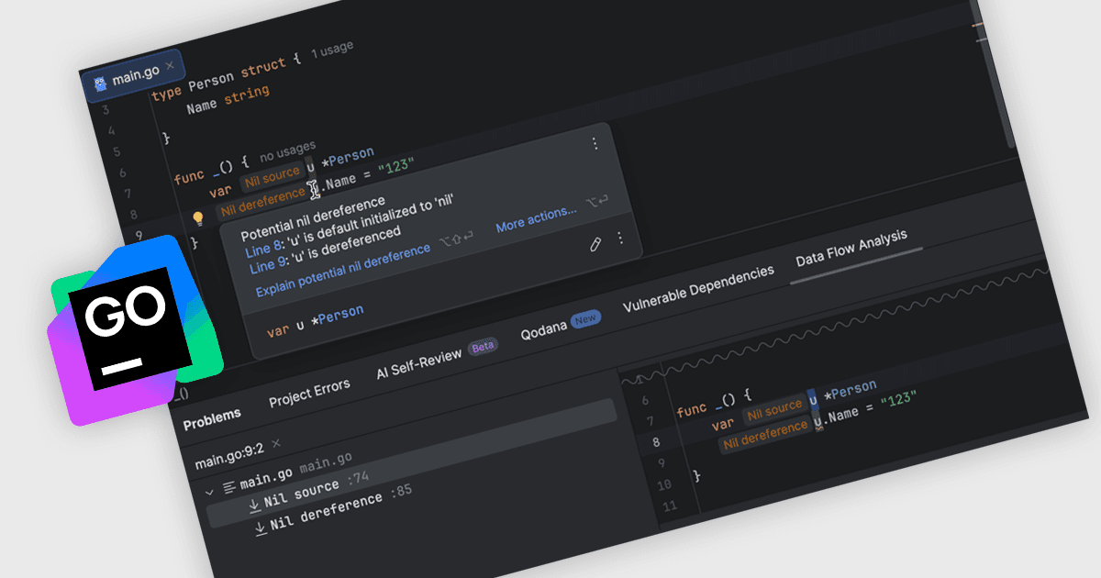Click the 'no usages' hint after func
This screenshot has width=1101, height=578.
tap(287, 151)
